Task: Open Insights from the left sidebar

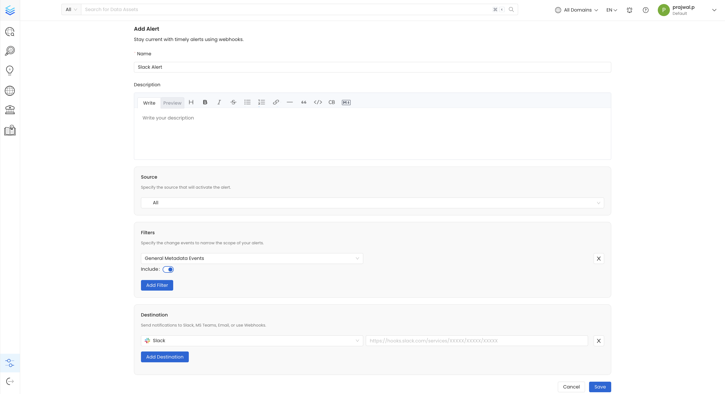Action: click(x=10, y=51)
